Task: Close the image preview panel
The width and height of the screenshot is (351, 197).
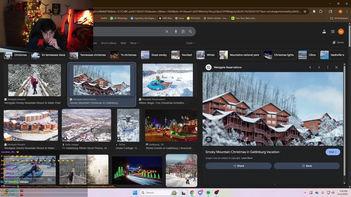Action: point(336,67)
